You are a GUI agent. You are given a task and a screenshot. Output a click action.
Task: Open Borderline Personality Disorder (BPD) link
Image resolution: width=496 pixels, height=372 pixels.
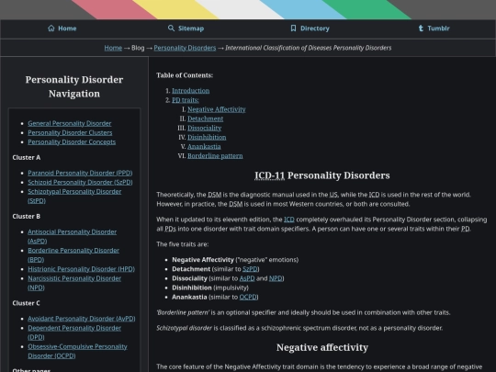click(x=73, y=255)
